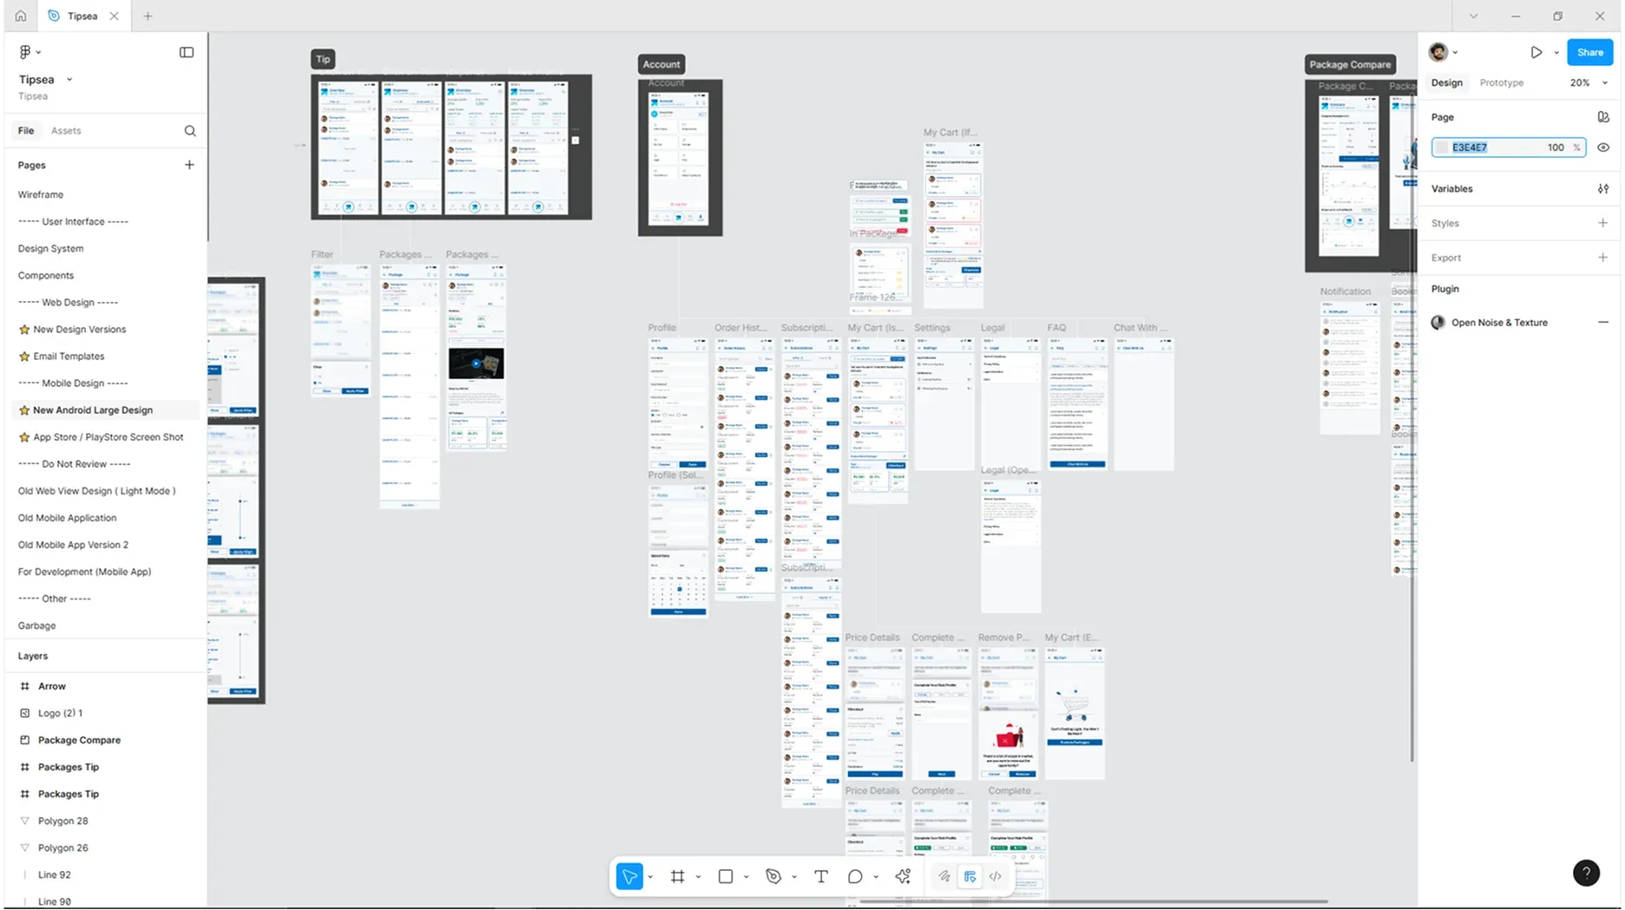The height and width of the screenshot is (910, 1625).
Task: Toggle page background color visibility eye
Action: tap(1603, 147)
